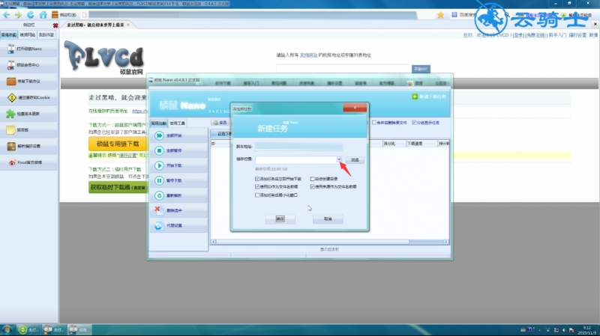Enable 添加任务后最小化窗口 checkbox
The width and height of the screenshot is (600, 336).
click(x=257, y=195)
